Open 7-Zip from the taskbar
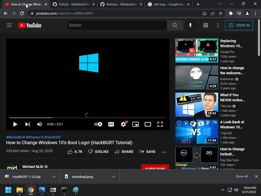Viewport: 261px width, 196px height. point(53,190)
